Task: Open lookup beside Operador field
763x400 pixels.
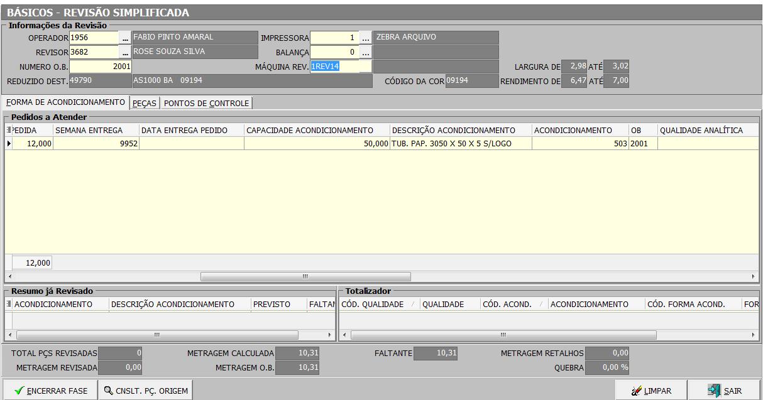Action: tap(125, 38)
